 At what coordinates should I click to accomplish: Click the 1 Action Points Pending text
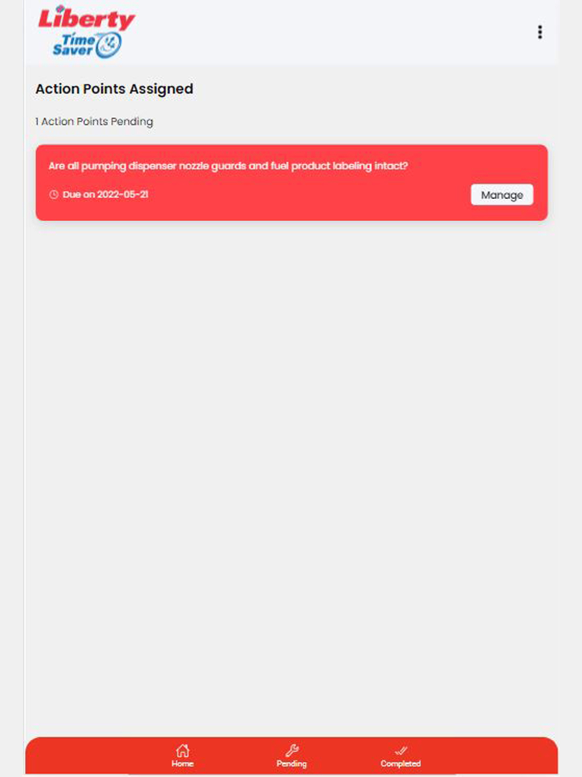(x=94, y=122)
